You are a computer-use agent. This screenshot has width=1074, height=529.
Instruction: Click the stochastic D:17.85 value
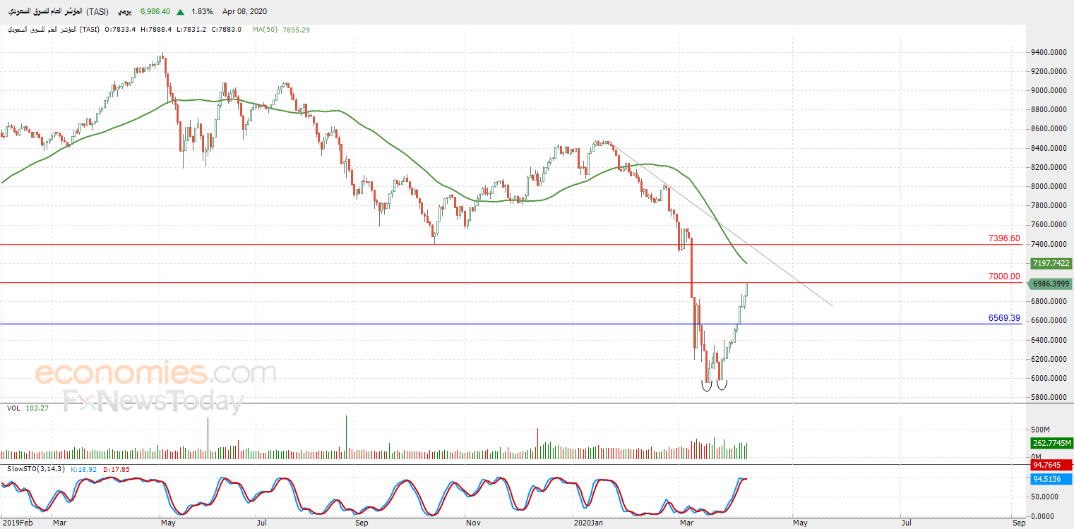[116, 469]
